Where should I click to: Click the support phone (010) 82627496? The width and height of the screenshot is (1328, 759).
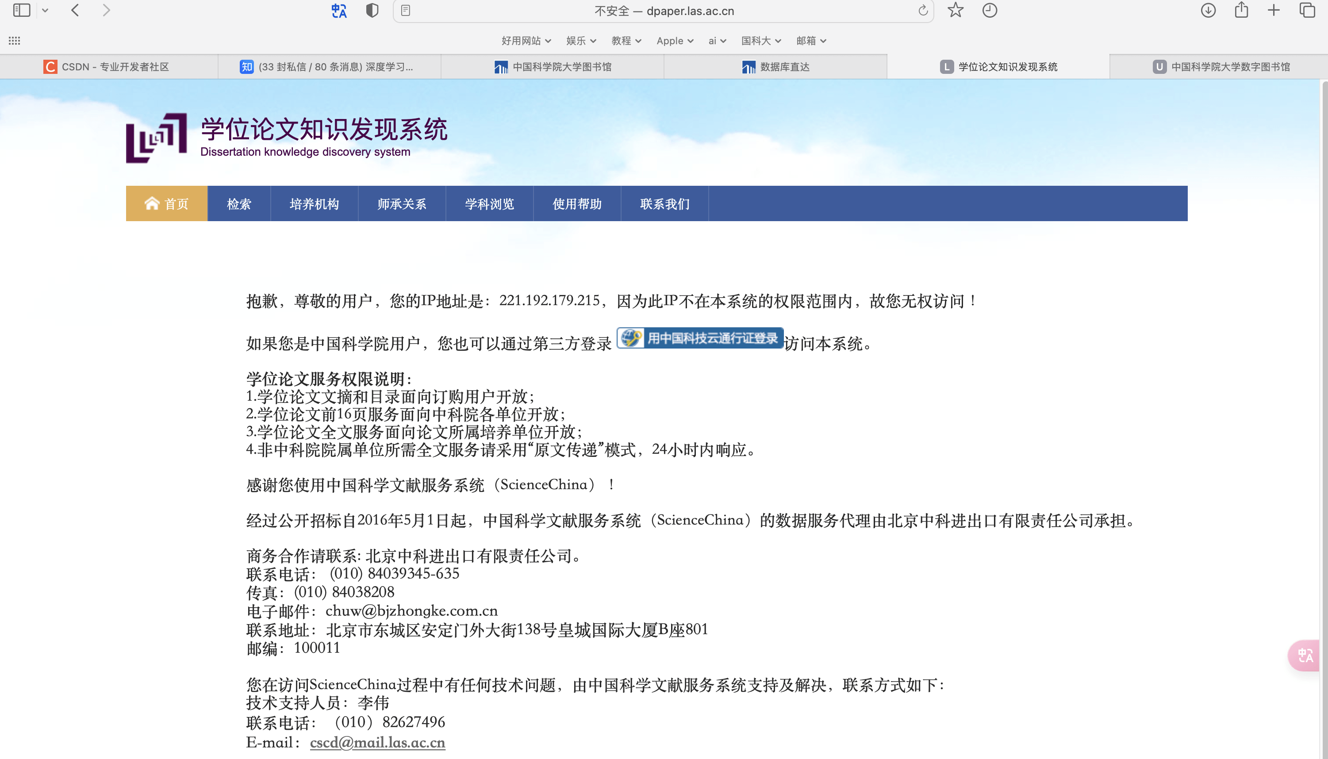tap(390, 722)
